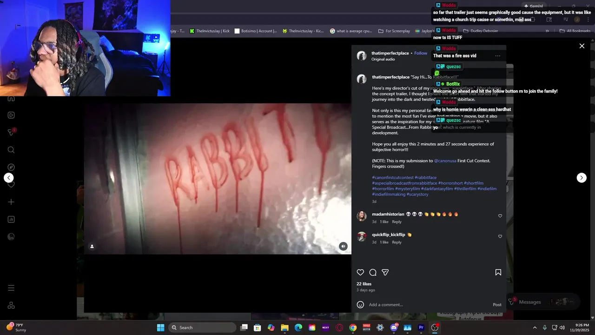The width and height of the screenshot is (595, 335).
Task: Open the Botisimo Account bookmark
Action: [x=256, y=31]
